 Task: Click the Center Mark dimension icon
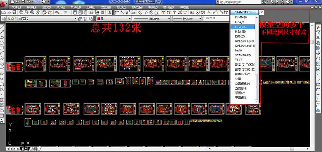(x=197, y=12)
